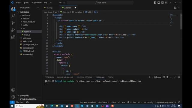Screen dimensions: 192x108
Task: Click the UTF-8 encoding indicator
Action: 113,102
